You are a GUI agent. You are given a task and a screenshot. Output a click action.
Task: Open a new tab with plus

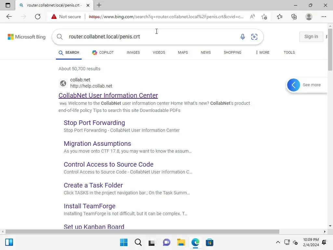pyautogui.click(x=99, y=5)
